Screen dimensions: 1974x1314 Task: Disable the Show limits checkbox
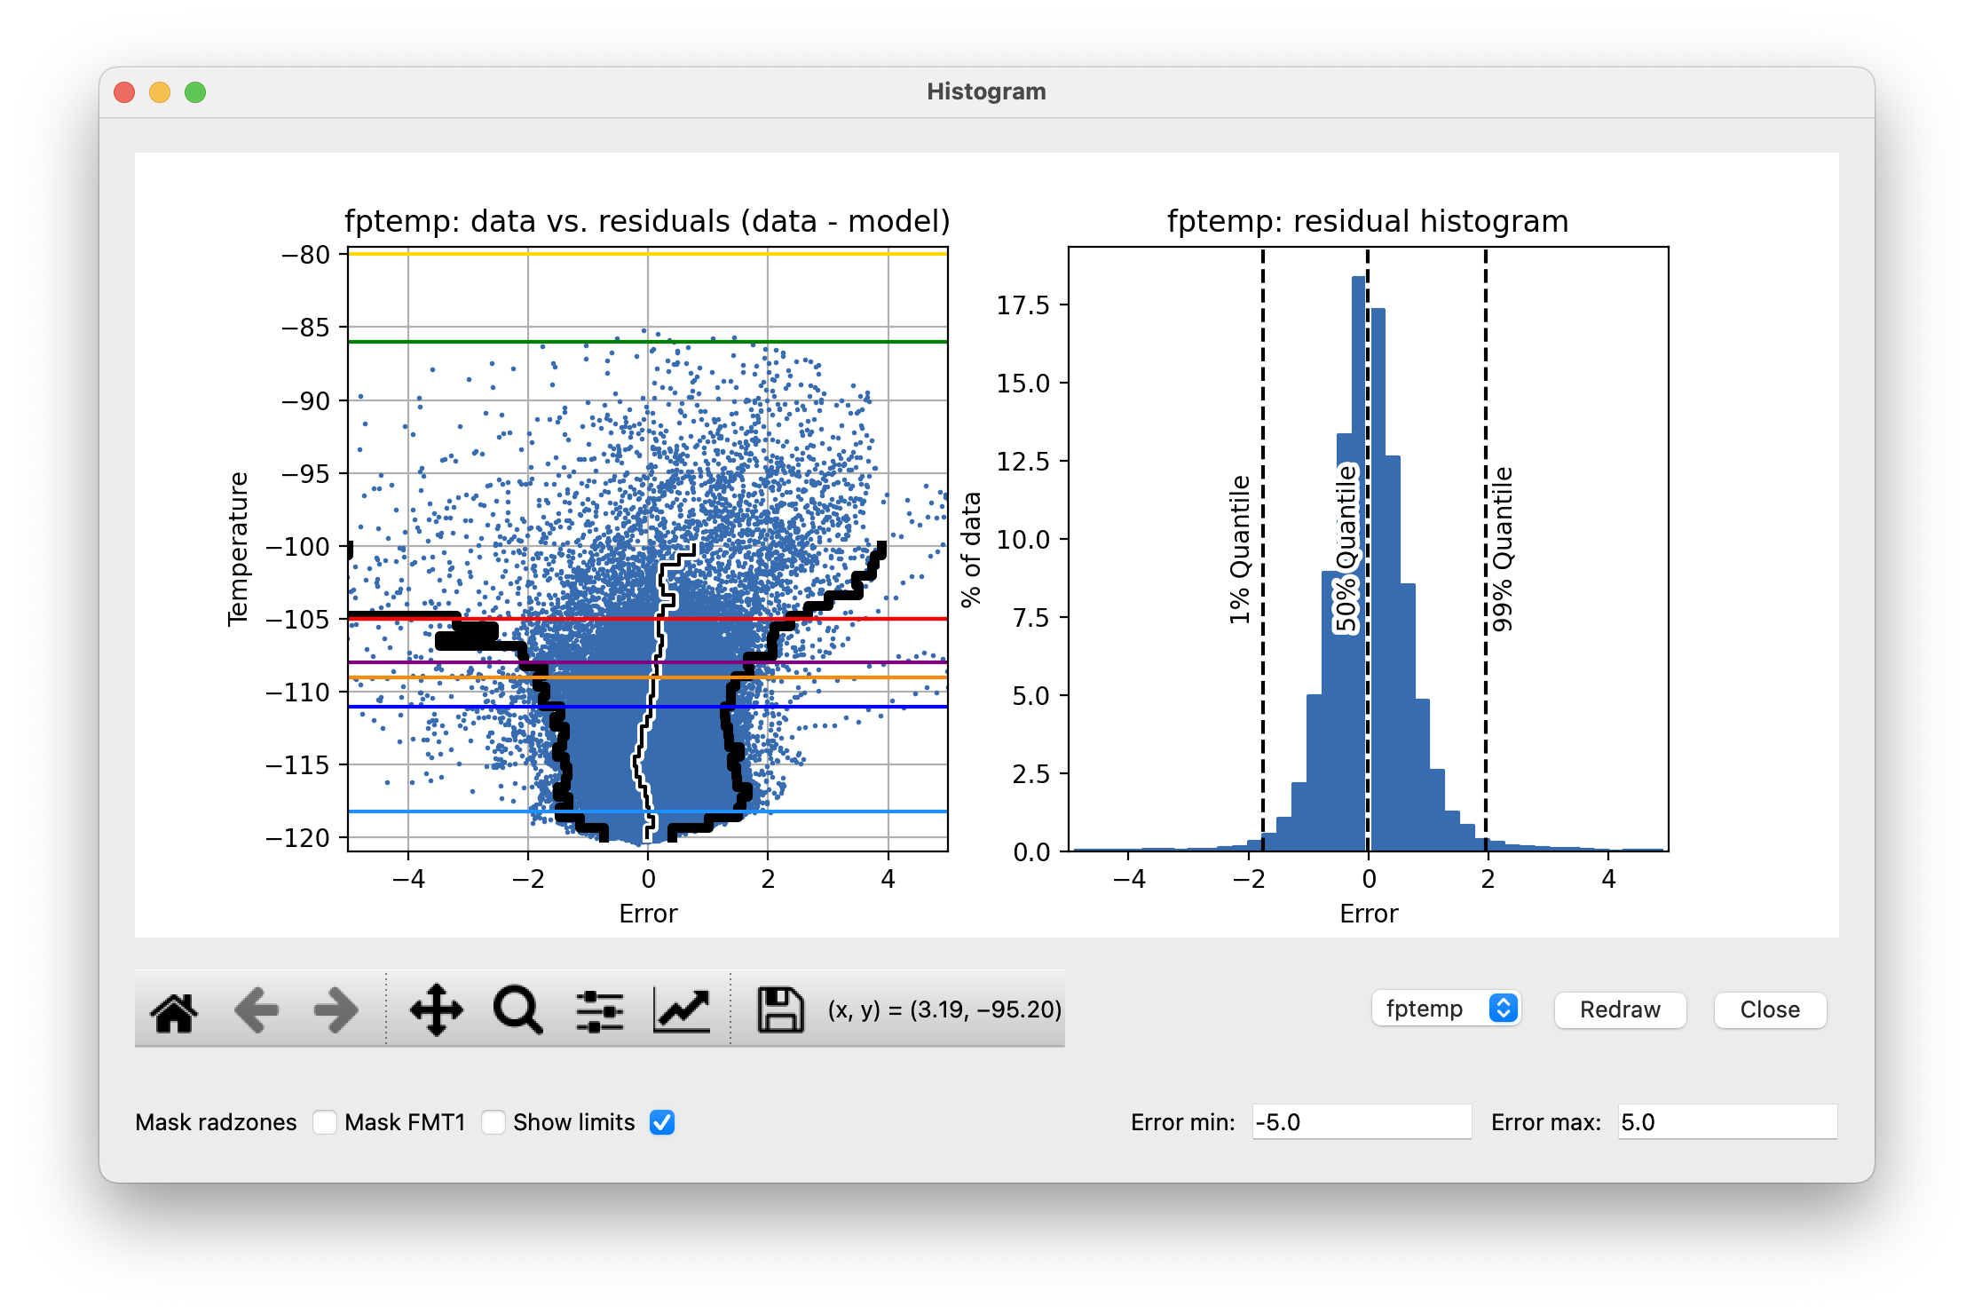(661, 1122)
